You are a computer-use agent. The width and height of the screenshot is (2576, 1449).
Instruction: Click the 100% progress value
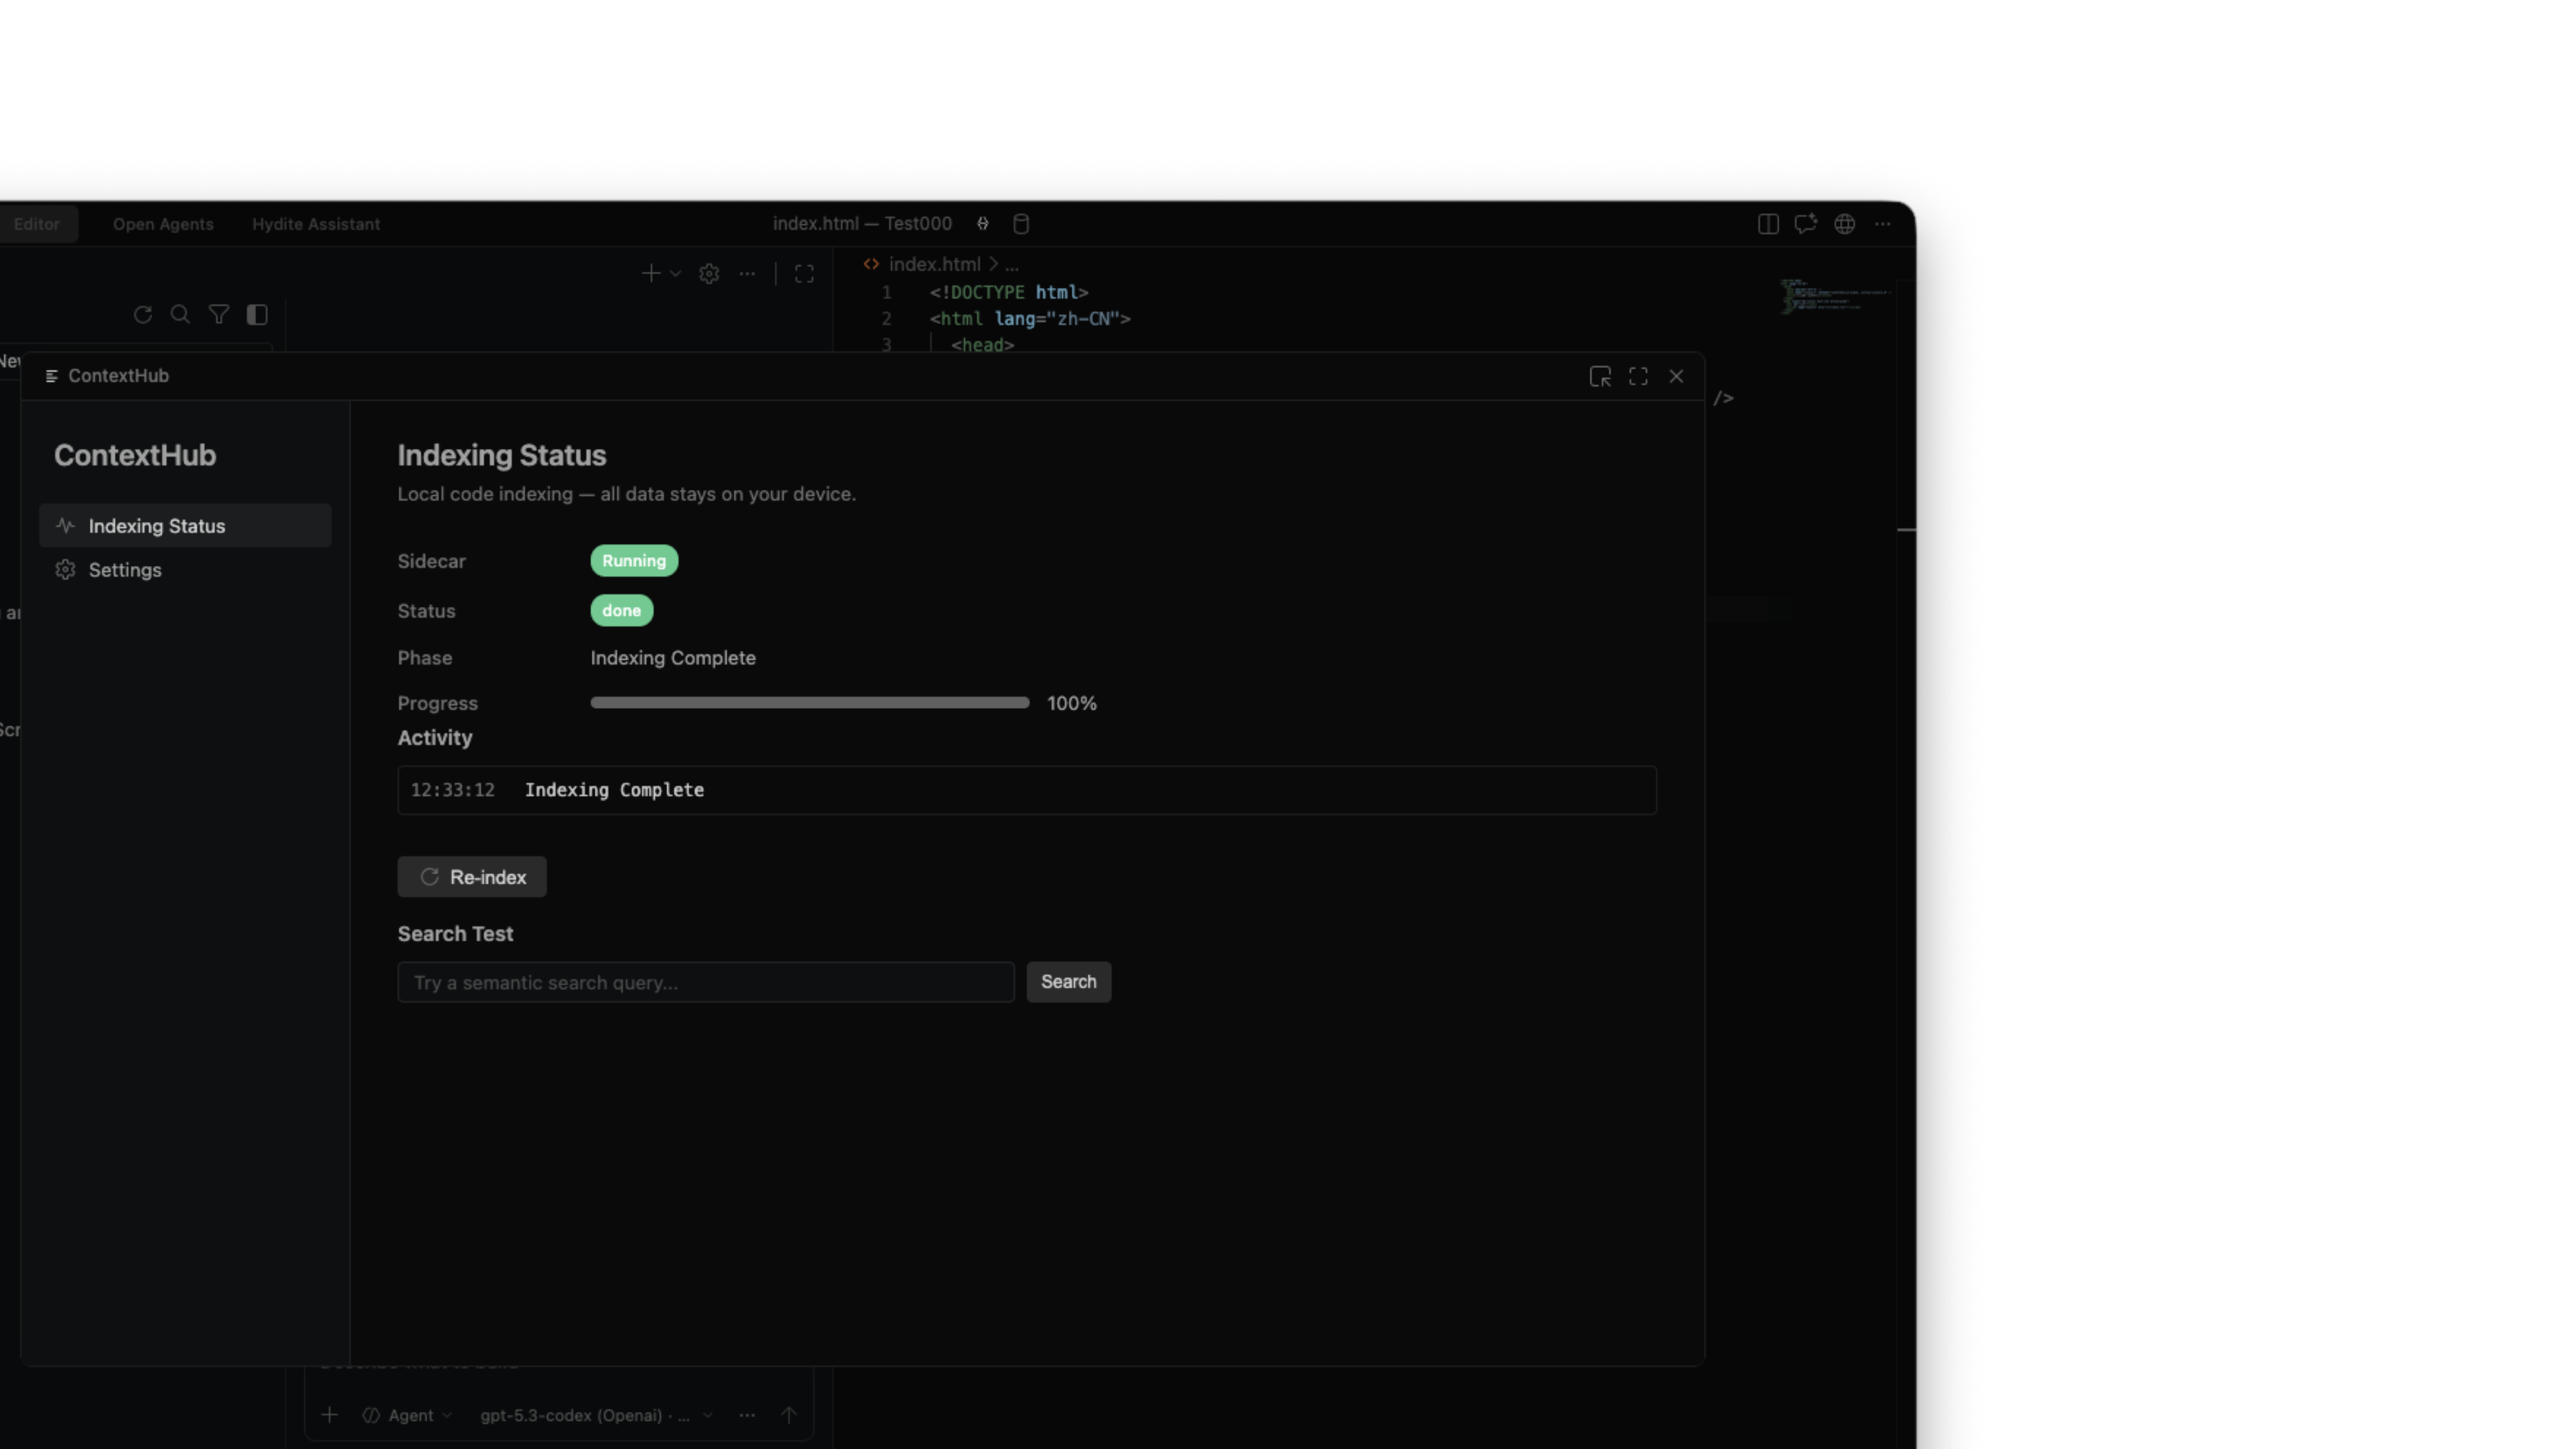pos(1072,703)
